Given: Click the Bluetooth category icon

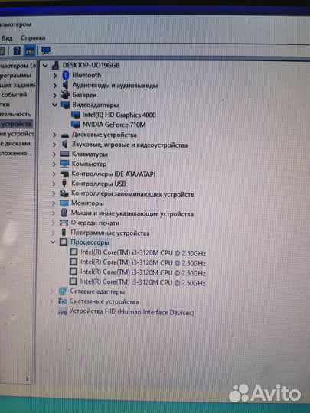Looking at the screenshot, I should click(66, 75).
